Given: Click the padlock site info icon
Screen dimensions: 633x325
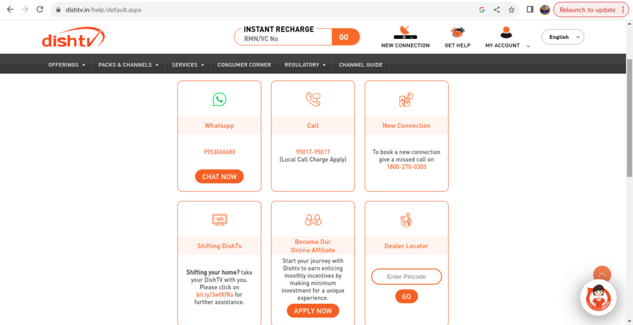Looking at the screenshot, I should (58, 10).
